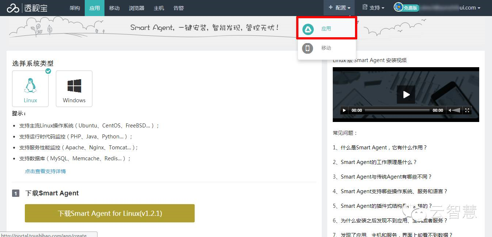Select 应用 in the 配置 menu
This screenshot has width=492, height=237.
pos(327,28)
